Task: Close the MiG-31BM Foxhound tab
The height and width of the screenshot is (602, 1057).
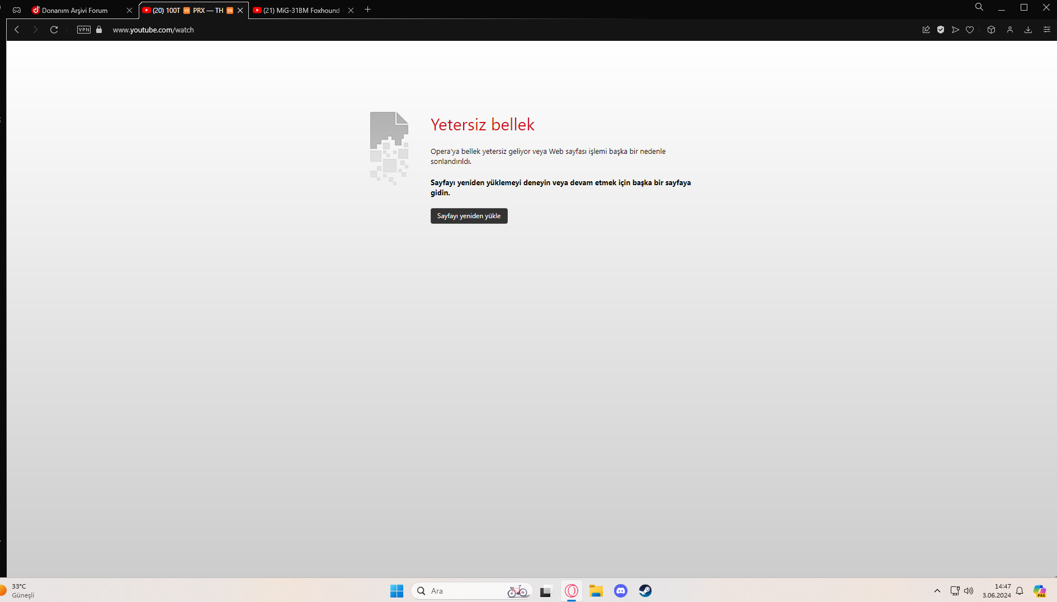Action: coord(351,10)
